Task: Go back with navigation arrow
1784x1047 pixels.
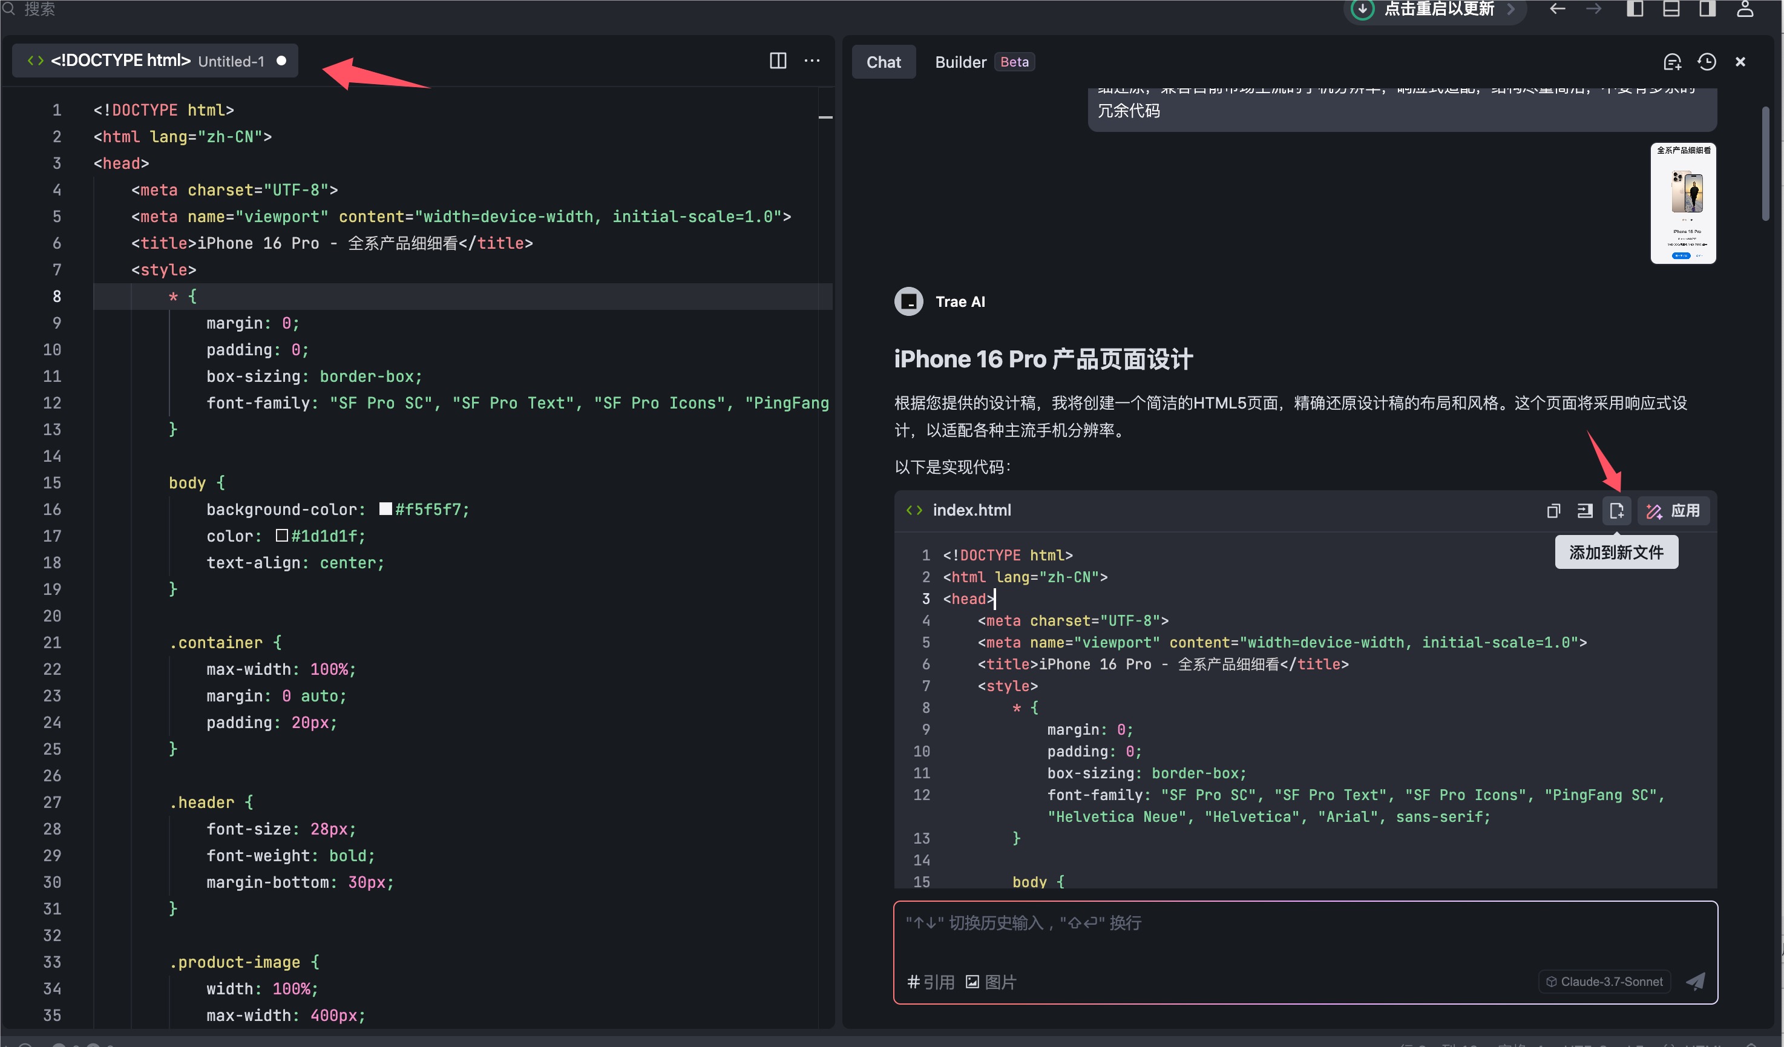Action: 1558,9
